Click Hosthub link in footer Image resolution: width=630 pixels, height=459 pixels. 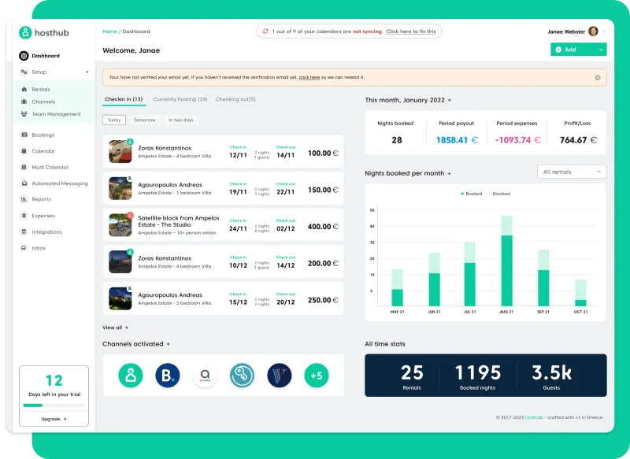click(x=534, y=417)
